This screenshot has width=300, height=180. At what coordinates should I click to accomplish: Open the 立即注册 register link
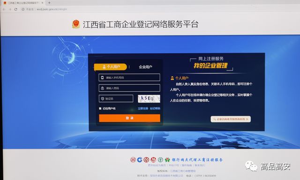pos(143,108)
